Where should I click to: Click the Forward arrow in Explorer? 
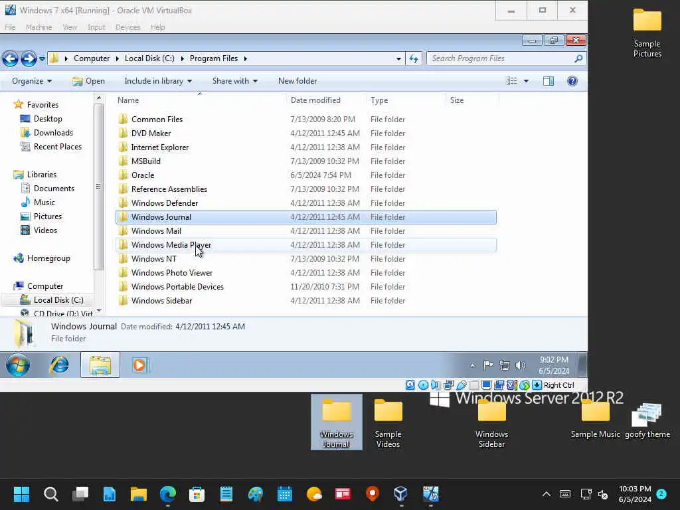29,58
